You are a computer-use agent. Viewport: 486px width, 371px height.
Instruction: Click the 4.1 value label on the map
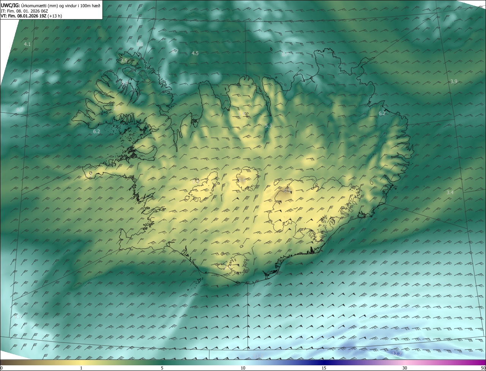(x=27, y=44)
